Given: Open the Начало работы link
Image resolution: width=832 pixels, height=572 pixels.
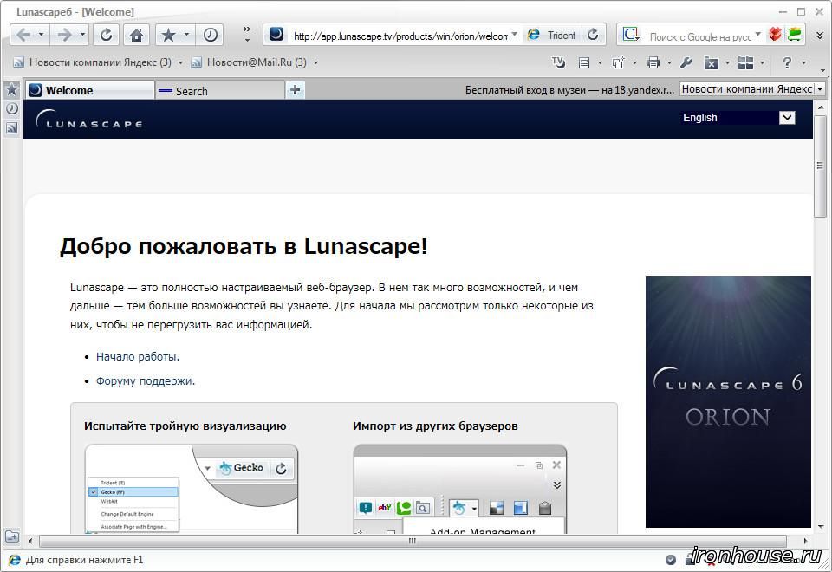Looking at the screenshot, I should (x=138, y=356).
